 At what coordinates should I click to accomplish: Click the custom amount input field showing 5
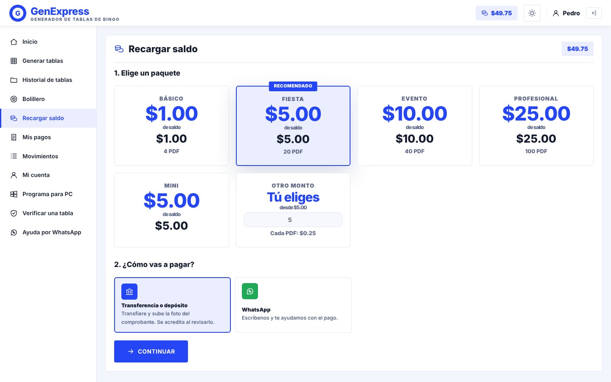tap(293, 220)
